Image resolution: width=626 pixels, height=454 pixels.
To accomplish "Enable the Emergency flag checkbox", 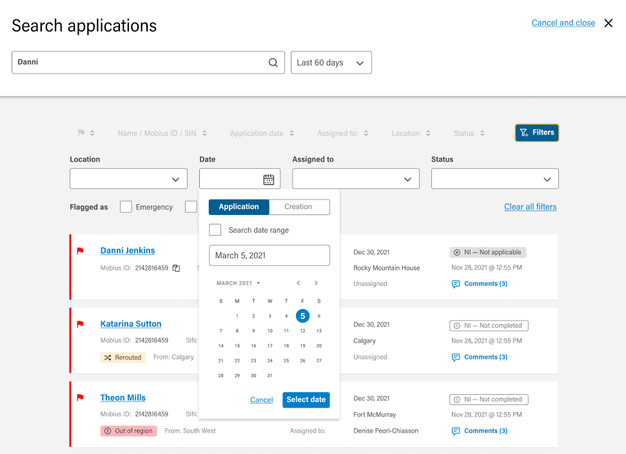I will click(x=126, y=207).
